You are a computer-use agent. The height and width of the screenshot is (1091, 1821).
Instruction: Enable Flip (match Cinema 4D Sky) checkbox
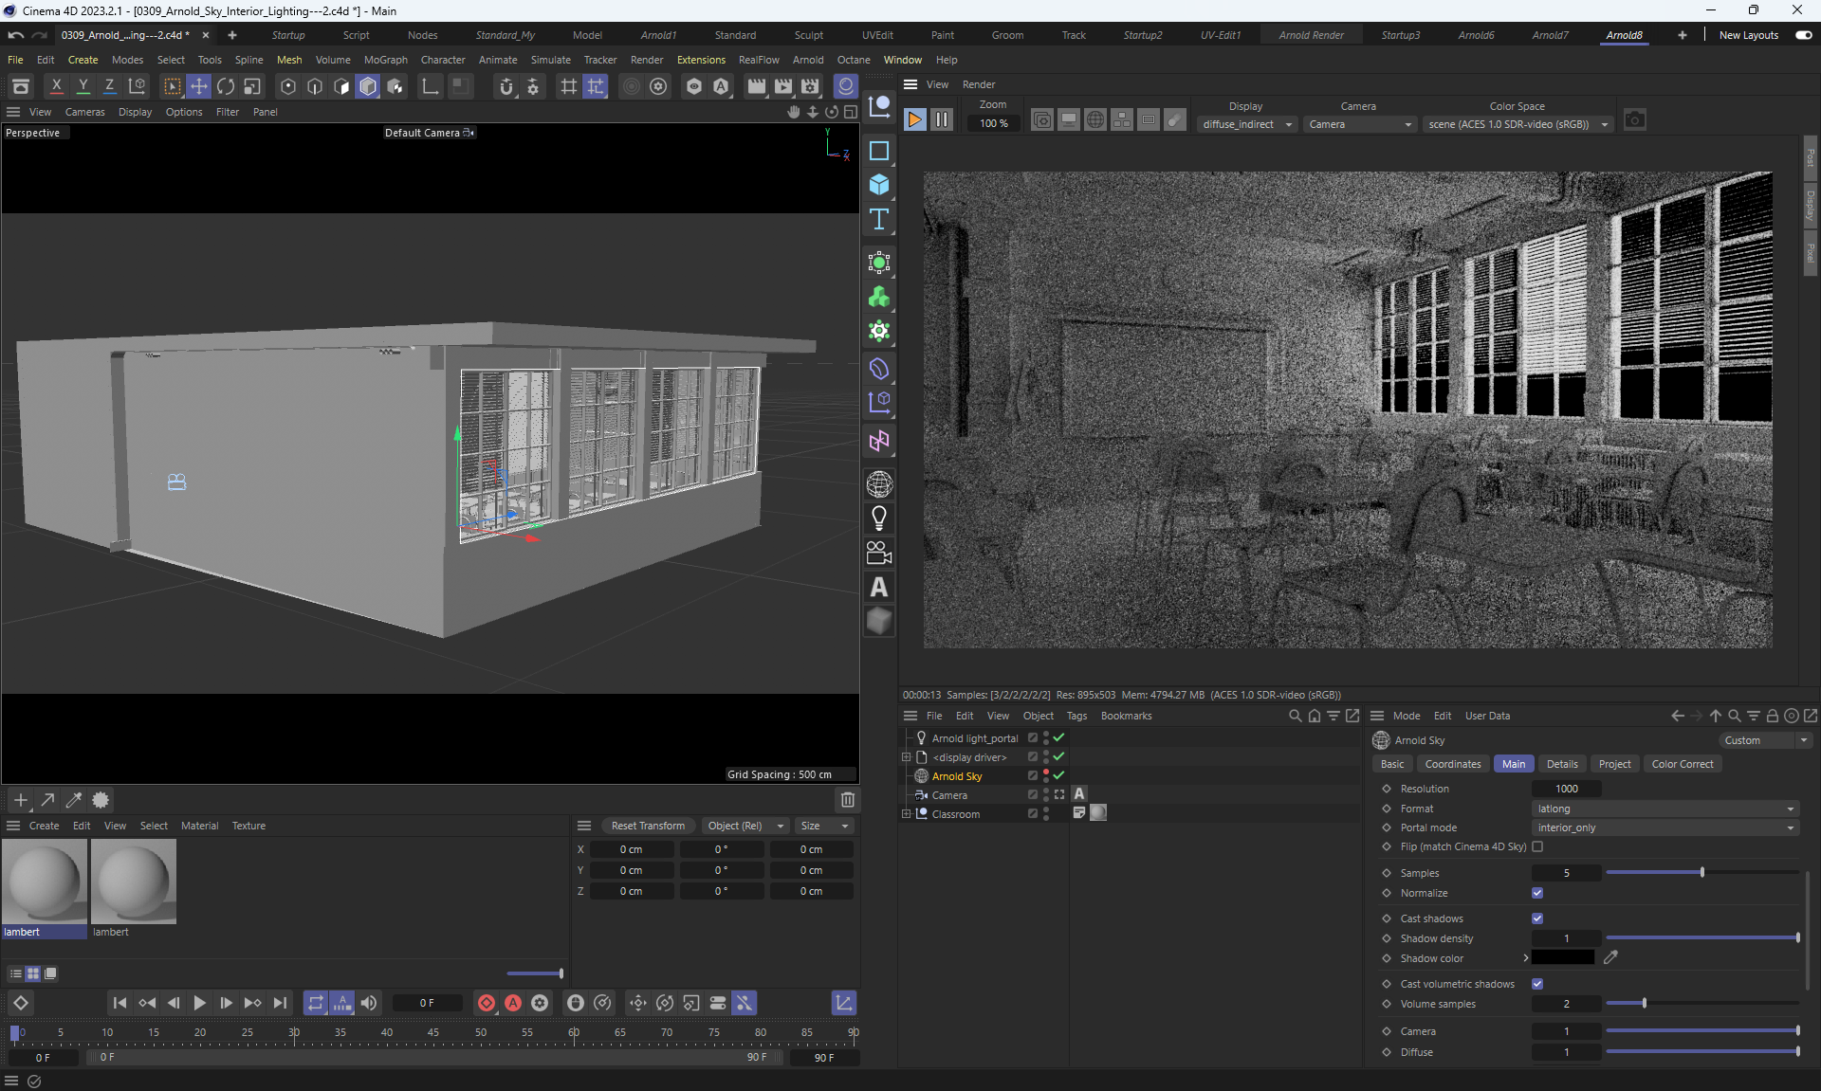point(1537,846)
